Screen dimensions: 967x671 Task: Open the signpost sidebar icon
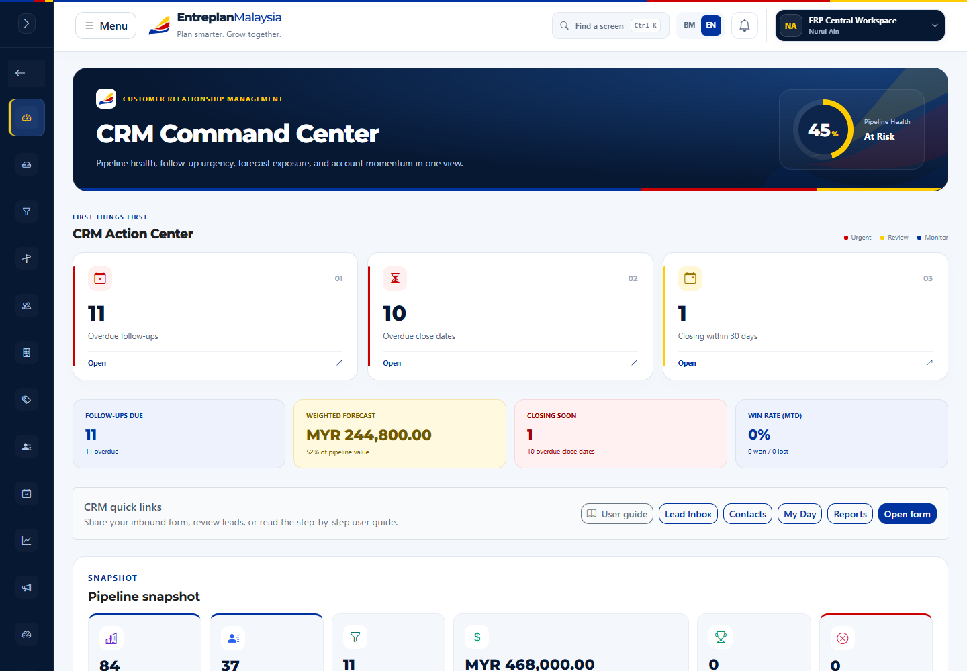[x=27, y=258]
